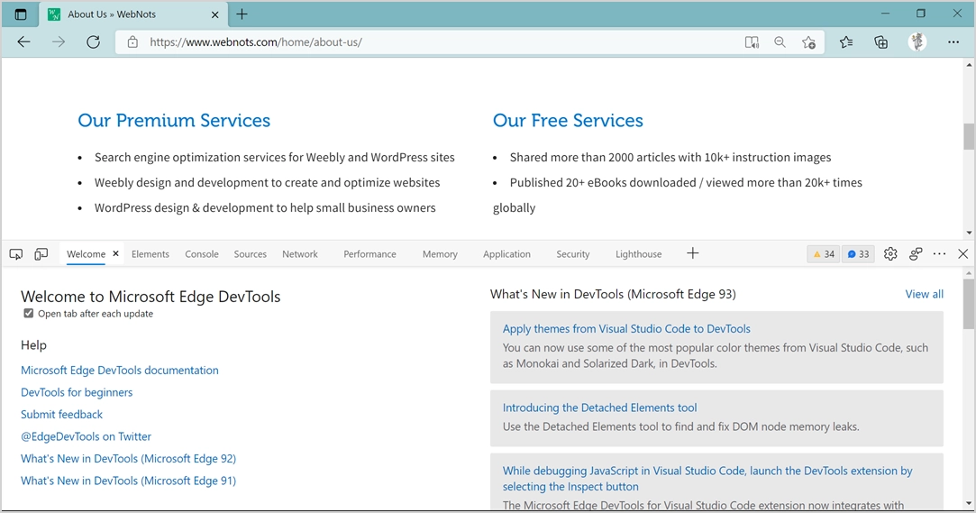Close the DevTools panel

[962, 254]
